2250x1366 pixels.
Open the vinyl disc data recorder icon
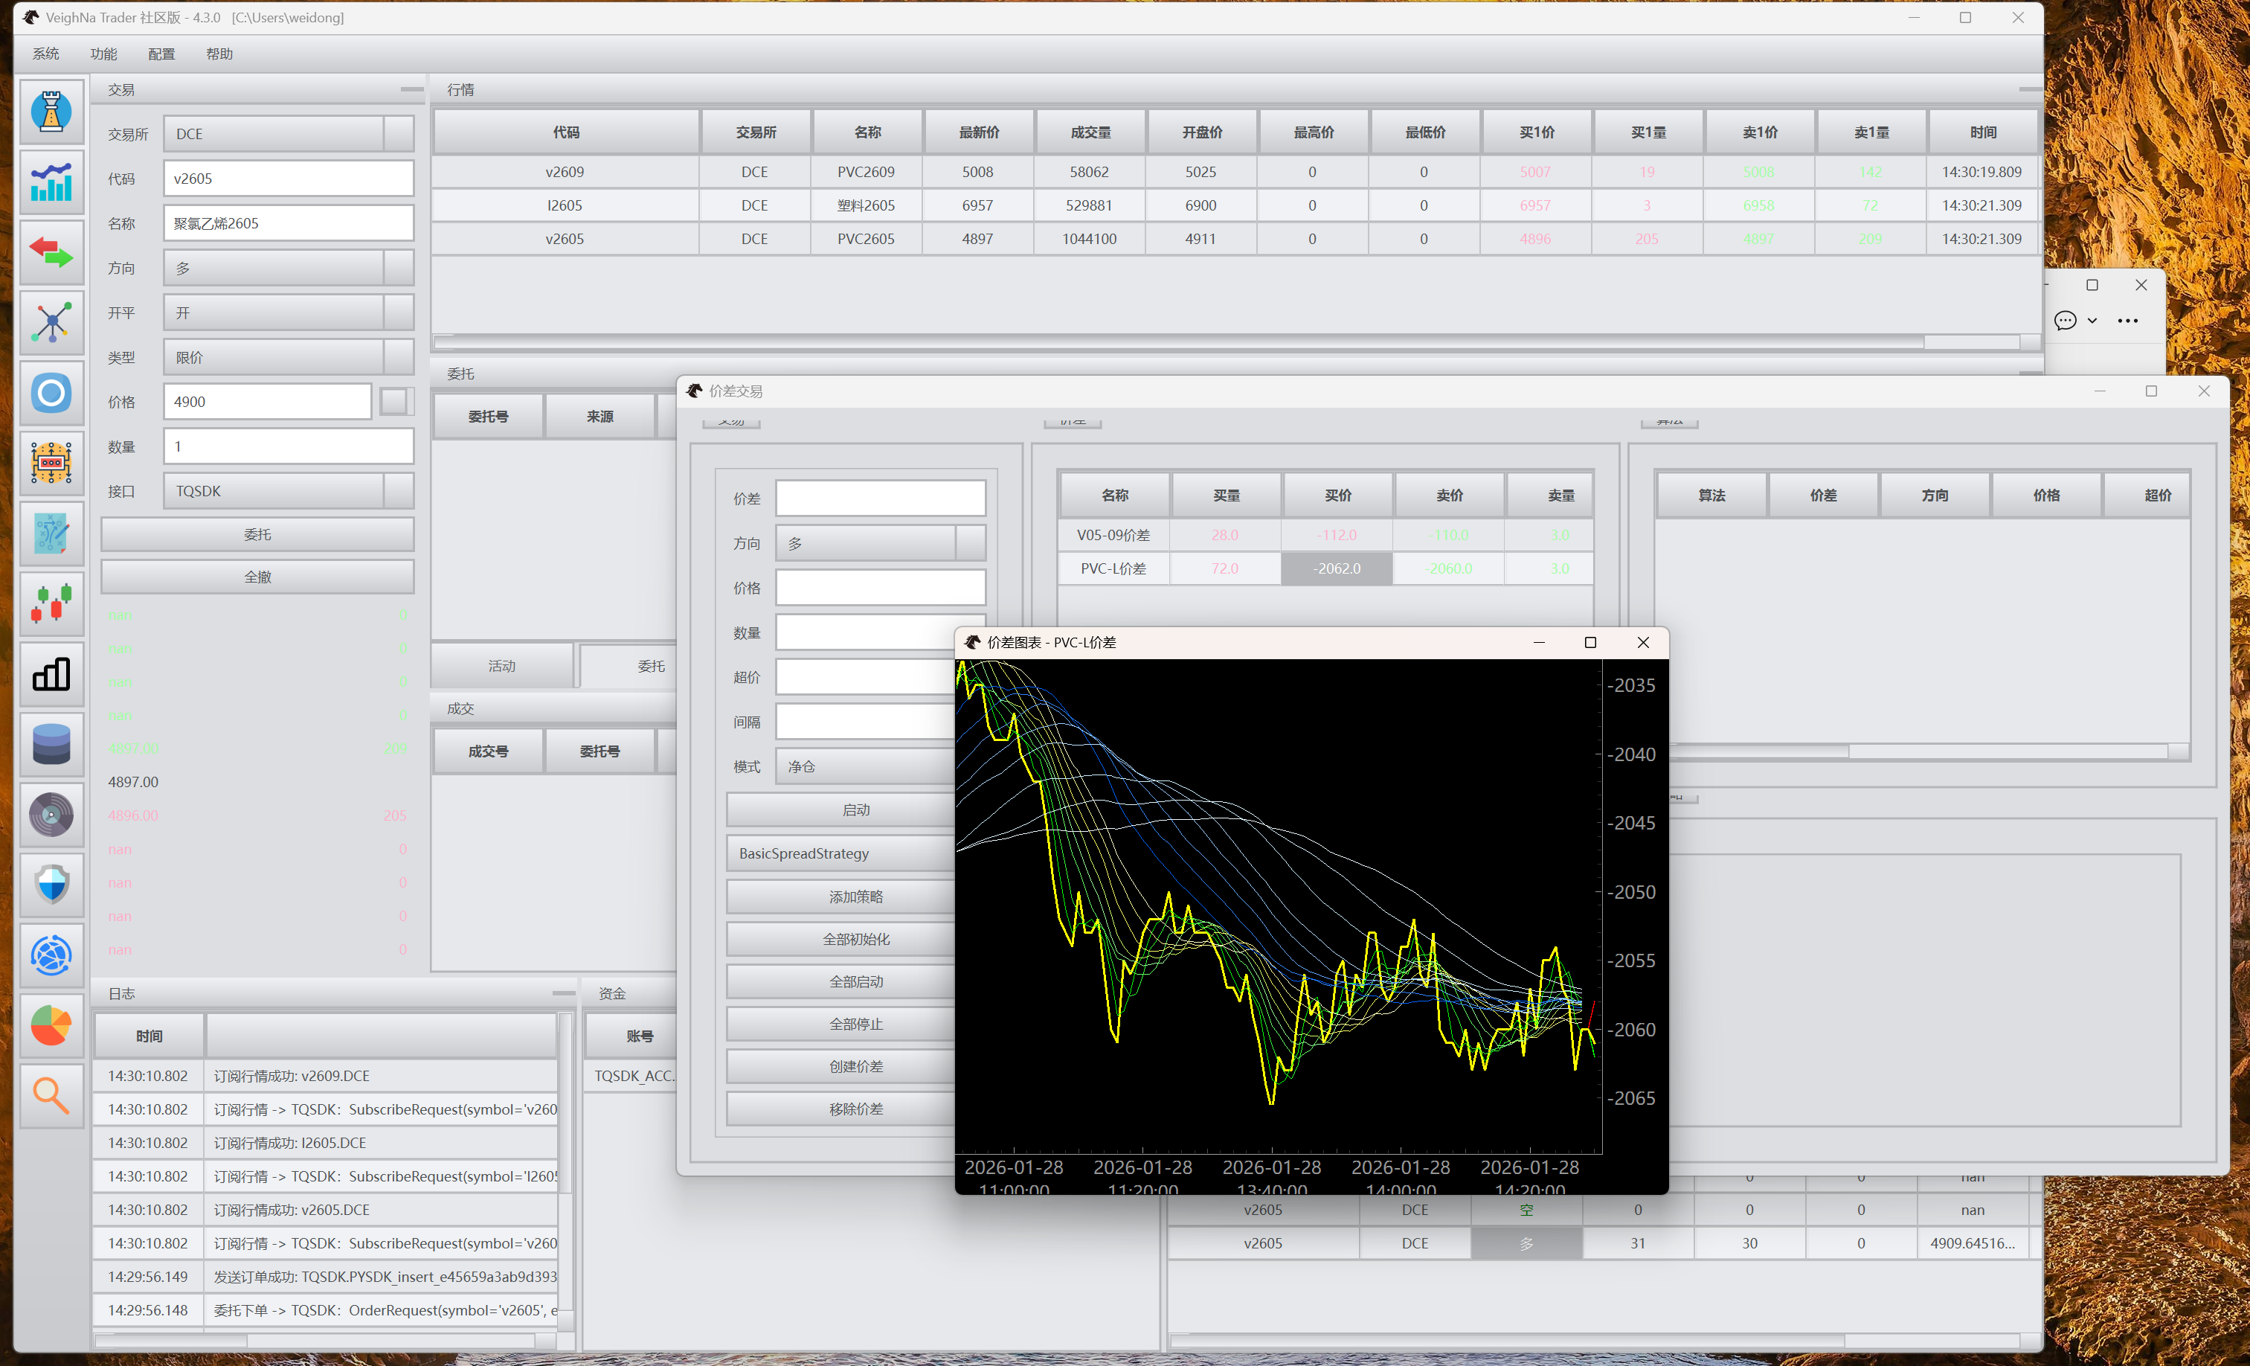(x=51, y=815)
